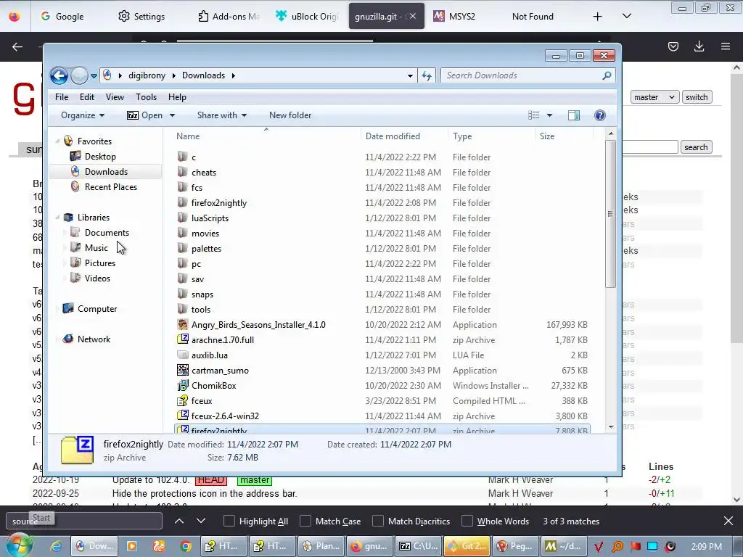This screenshot has width=743, height=557.
Task: Open Firefox hamburger menu icon
Action: point(726,46)
